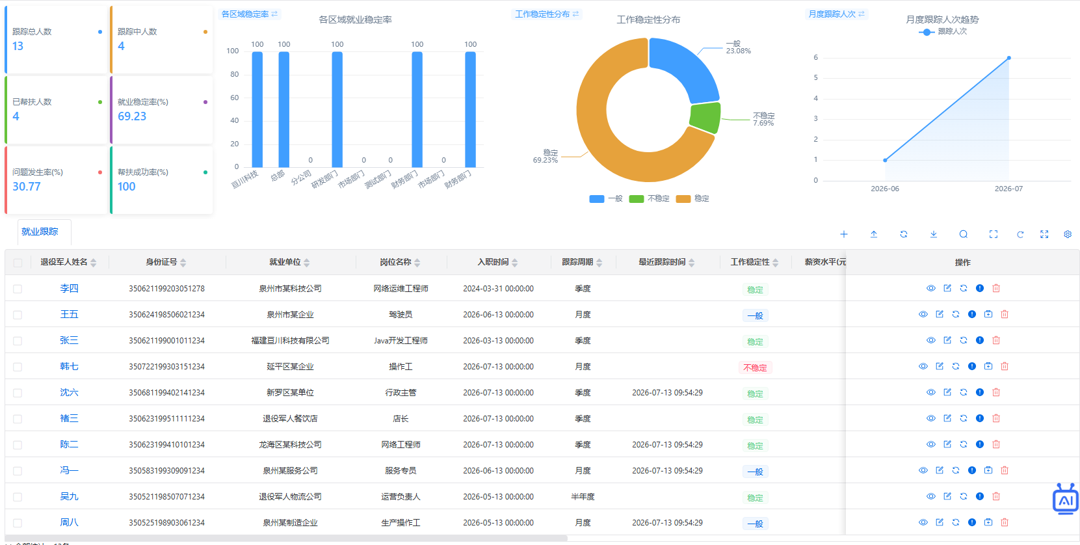View details via 李四's eye icon
This screenshot has width=1080, height=545.
(930, 288)
